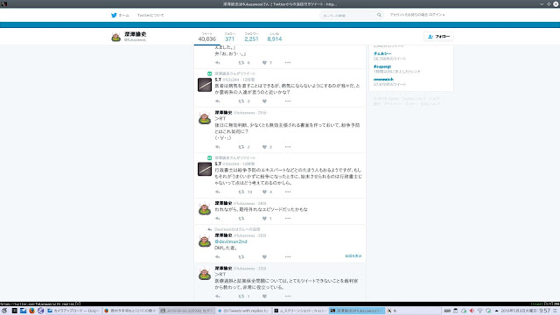The height and width of the screenshot is (315, 560).
Task: Launch Firefox from the panel icon
Action: click(31, 311)
